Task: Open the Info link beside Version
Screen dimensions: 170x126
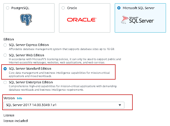Action: pos(19,98)
